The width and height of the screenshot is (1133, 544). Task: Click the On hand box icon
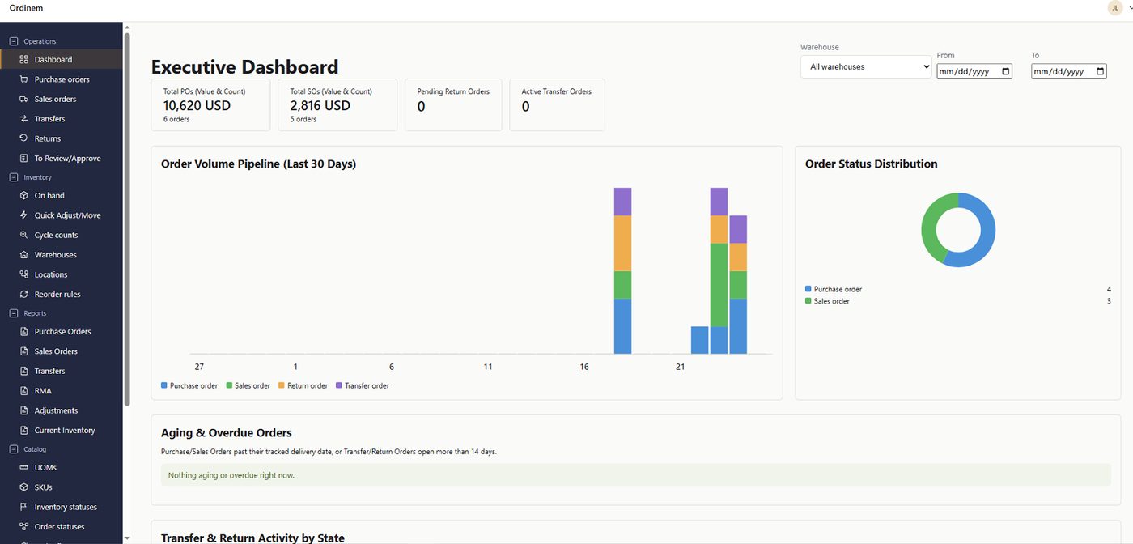pos(24,196)
